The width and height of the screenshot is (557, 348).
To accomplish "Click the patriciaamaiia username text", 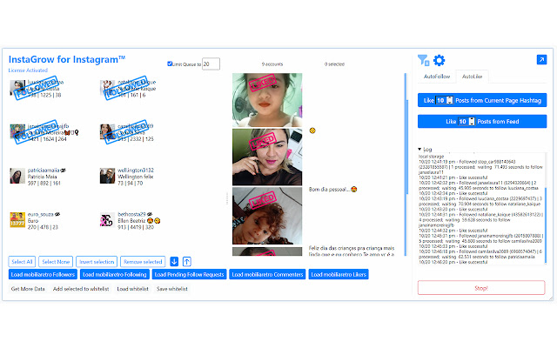I will pos(44,171).
